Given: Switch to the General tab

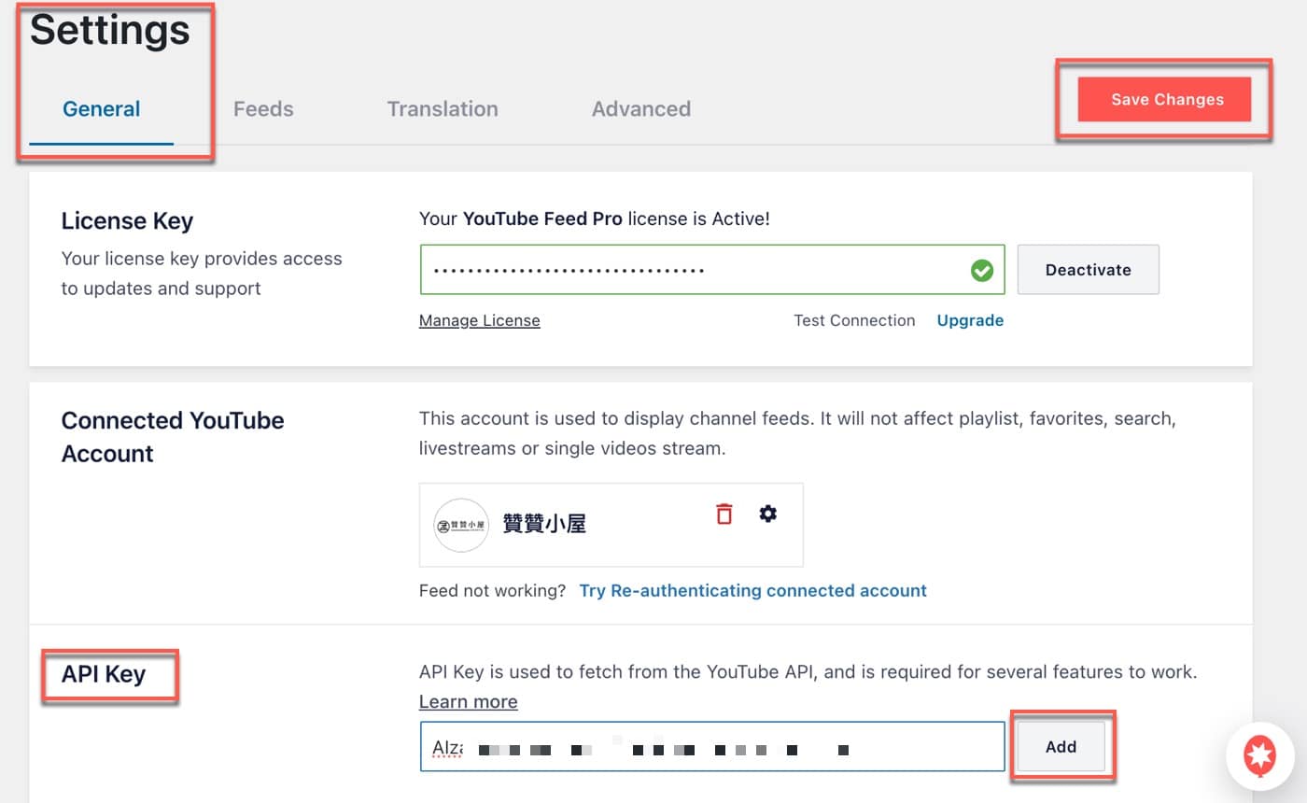Looking at the screenshot, I should pyautogui.click(x=101, y=109).
